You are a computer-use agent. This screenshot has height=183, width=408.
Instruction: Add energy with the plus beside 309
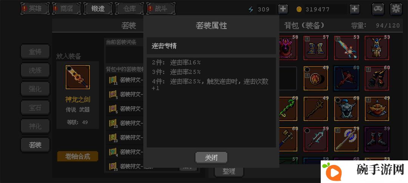pos(283,9)
